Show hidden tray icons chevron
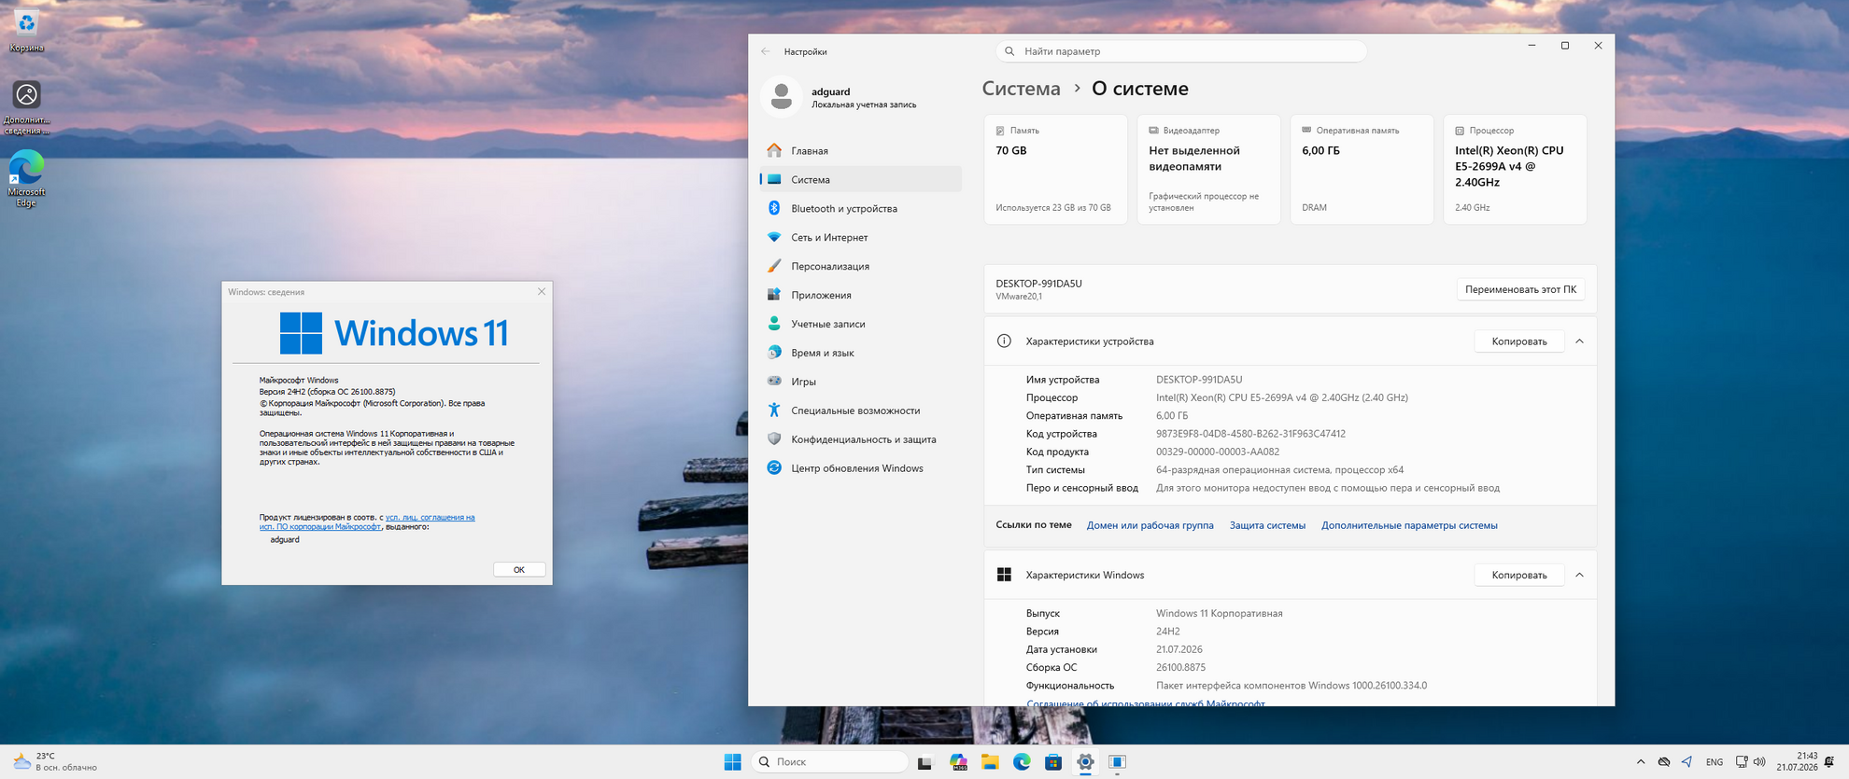The width and height of the screenshot is (1849, 779). 1641,762
